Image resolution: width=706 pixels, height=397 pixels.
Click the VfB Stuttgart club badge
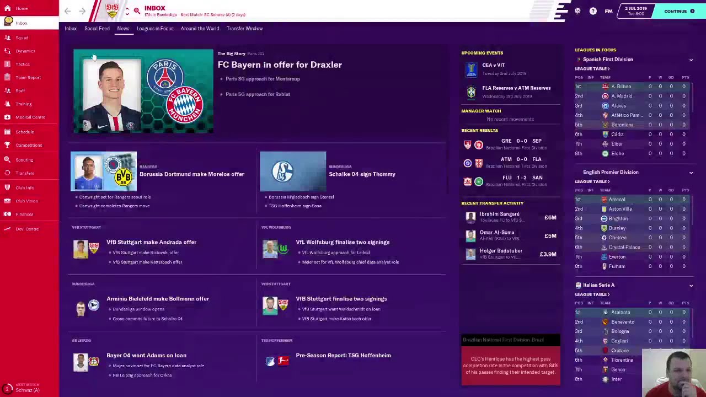pos(112,10)
